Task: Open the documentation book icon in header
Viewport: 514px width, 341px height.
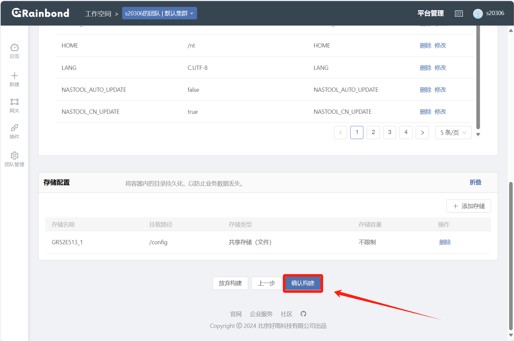Action: (459, 13)
